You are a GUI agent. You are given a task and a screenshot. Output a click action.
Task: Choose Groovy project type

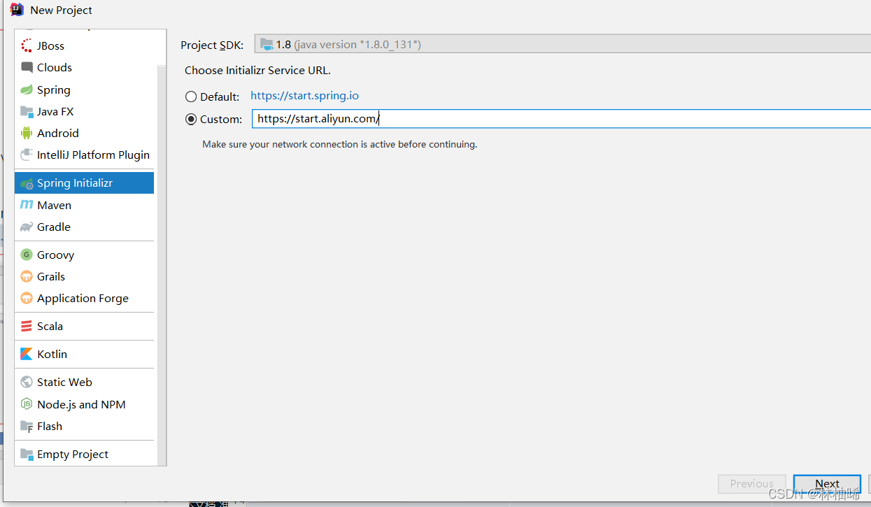click(x=84, y=255)
